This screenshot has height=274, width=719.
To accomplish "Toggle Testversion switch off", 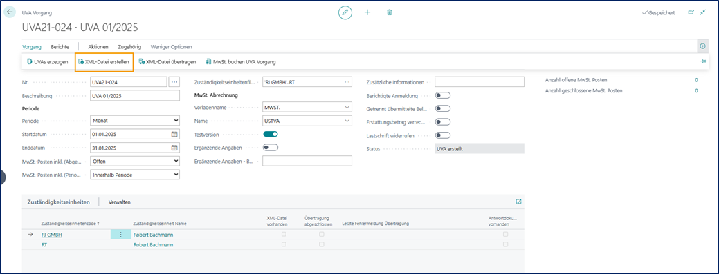I will click(271, 134).
